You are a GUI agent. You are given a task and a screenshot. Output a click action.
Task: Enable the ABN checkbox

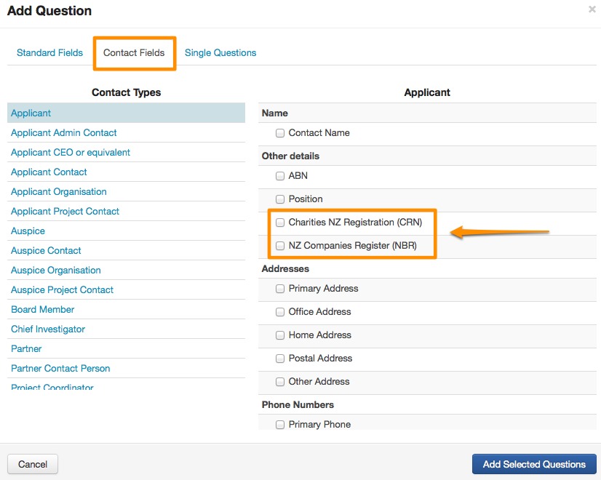point(280,176)
